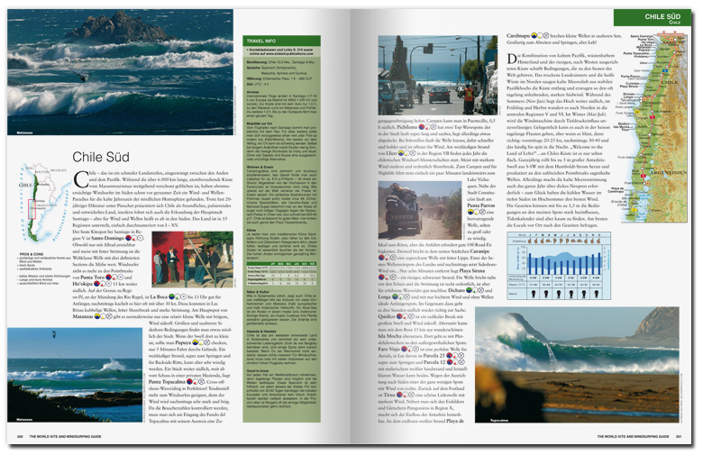Click the first spot icon after 'Santo Domingo'
Image resolution: width=703 pixels, height=455 pixels.
pos(129,238)
